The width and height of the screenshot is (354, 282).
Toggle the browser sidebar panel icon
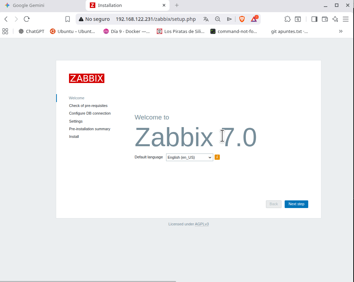[314, 19]
